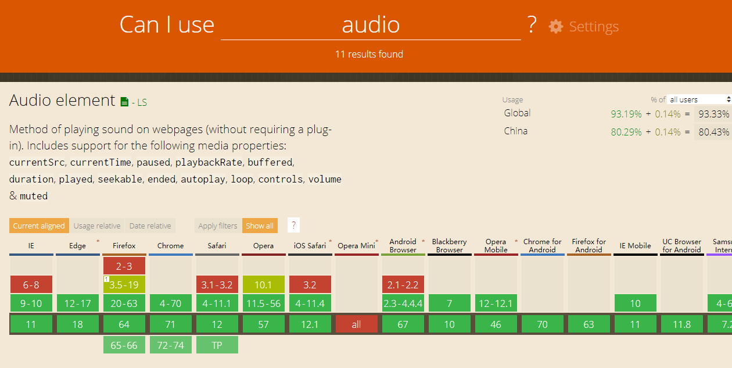Click the iOS Safari 12.1 cell
Viewport: 732px width, 368px height.
pyautogui.click(x=310, y=324)
